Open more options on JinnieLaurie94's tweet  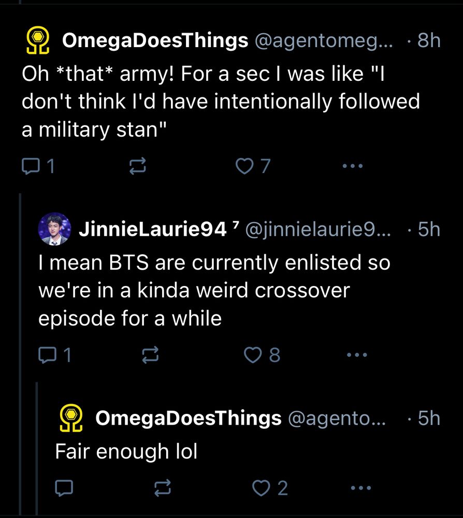(356, 355)
